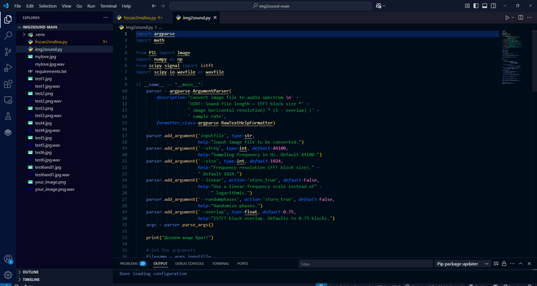Switch to the frscan2malina.py editor tab

coord(137,18)
